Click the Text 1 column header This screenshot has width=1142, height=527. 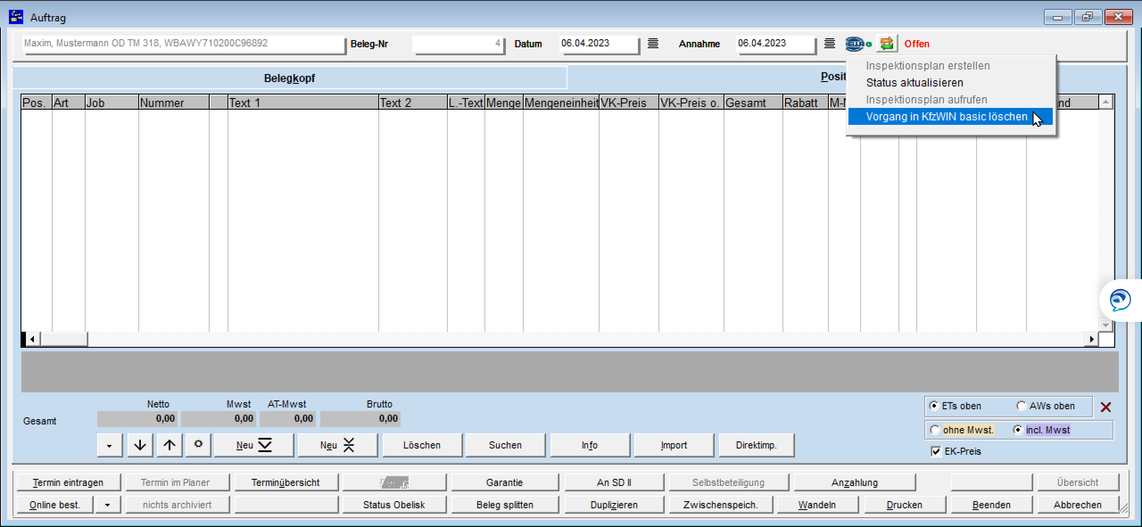point(303,103)
